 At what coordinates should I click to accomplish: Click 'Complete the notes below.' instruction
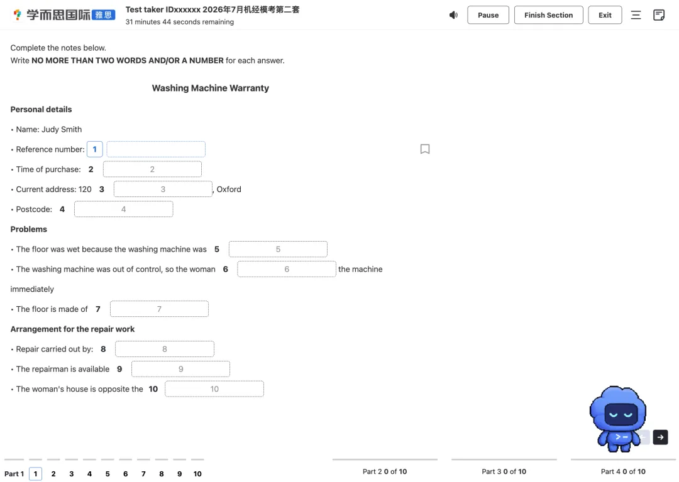tap(58, 48)
